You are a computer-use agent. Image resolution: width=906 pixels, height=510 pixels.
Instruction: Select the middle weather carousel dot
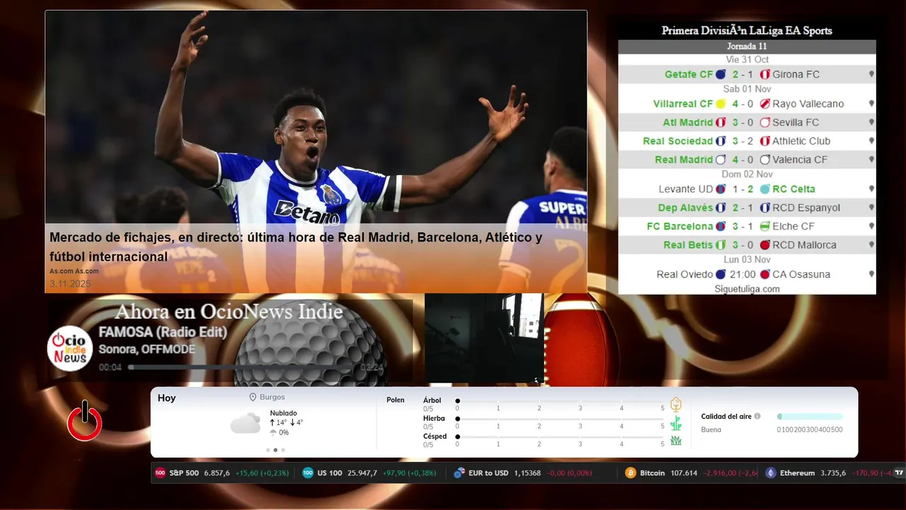pos(275,450)
